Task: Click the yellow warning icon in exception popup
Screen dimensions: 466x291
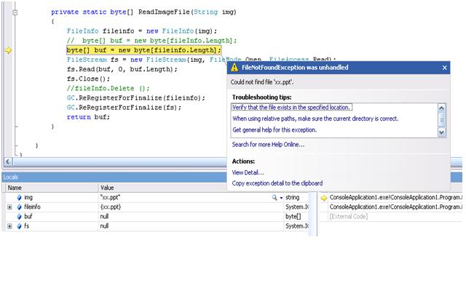Action: point(234,67)
